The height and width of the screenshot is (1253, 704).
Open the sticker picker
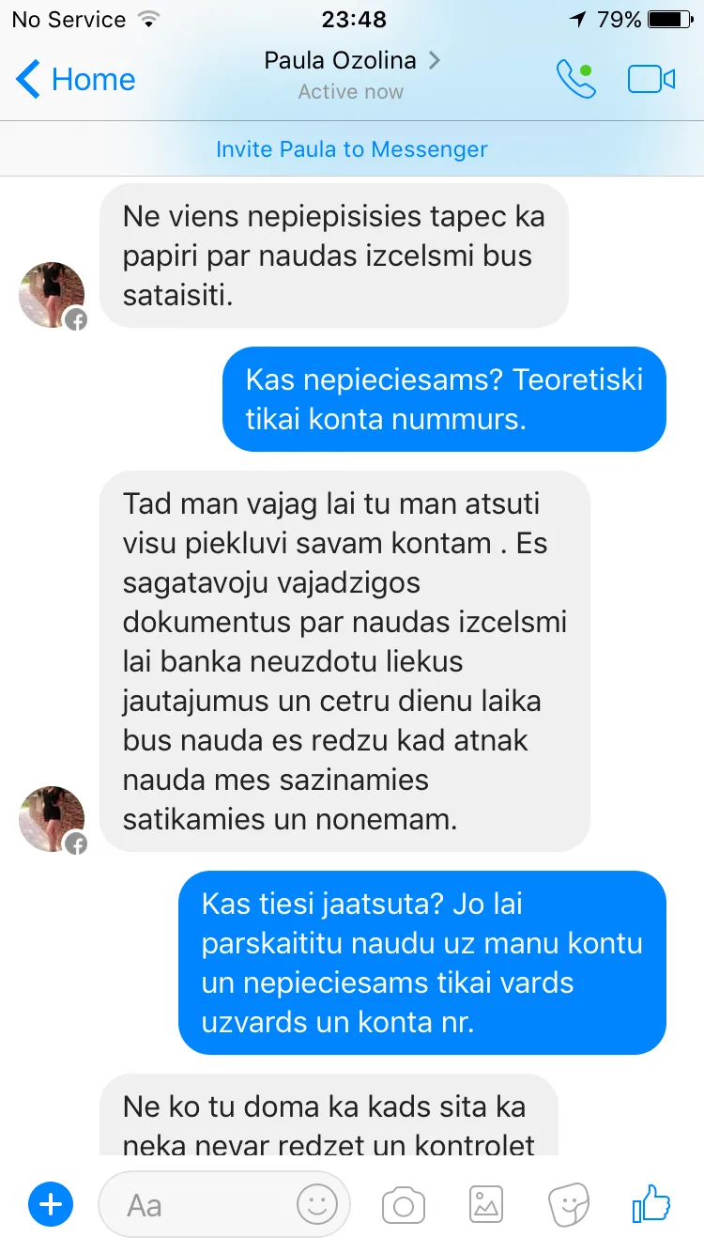(x=568, y=1205)
